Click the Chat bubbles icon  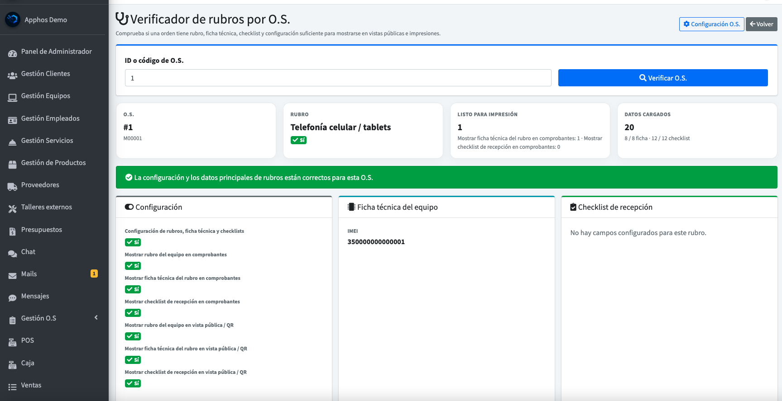(x=13, y=254)
